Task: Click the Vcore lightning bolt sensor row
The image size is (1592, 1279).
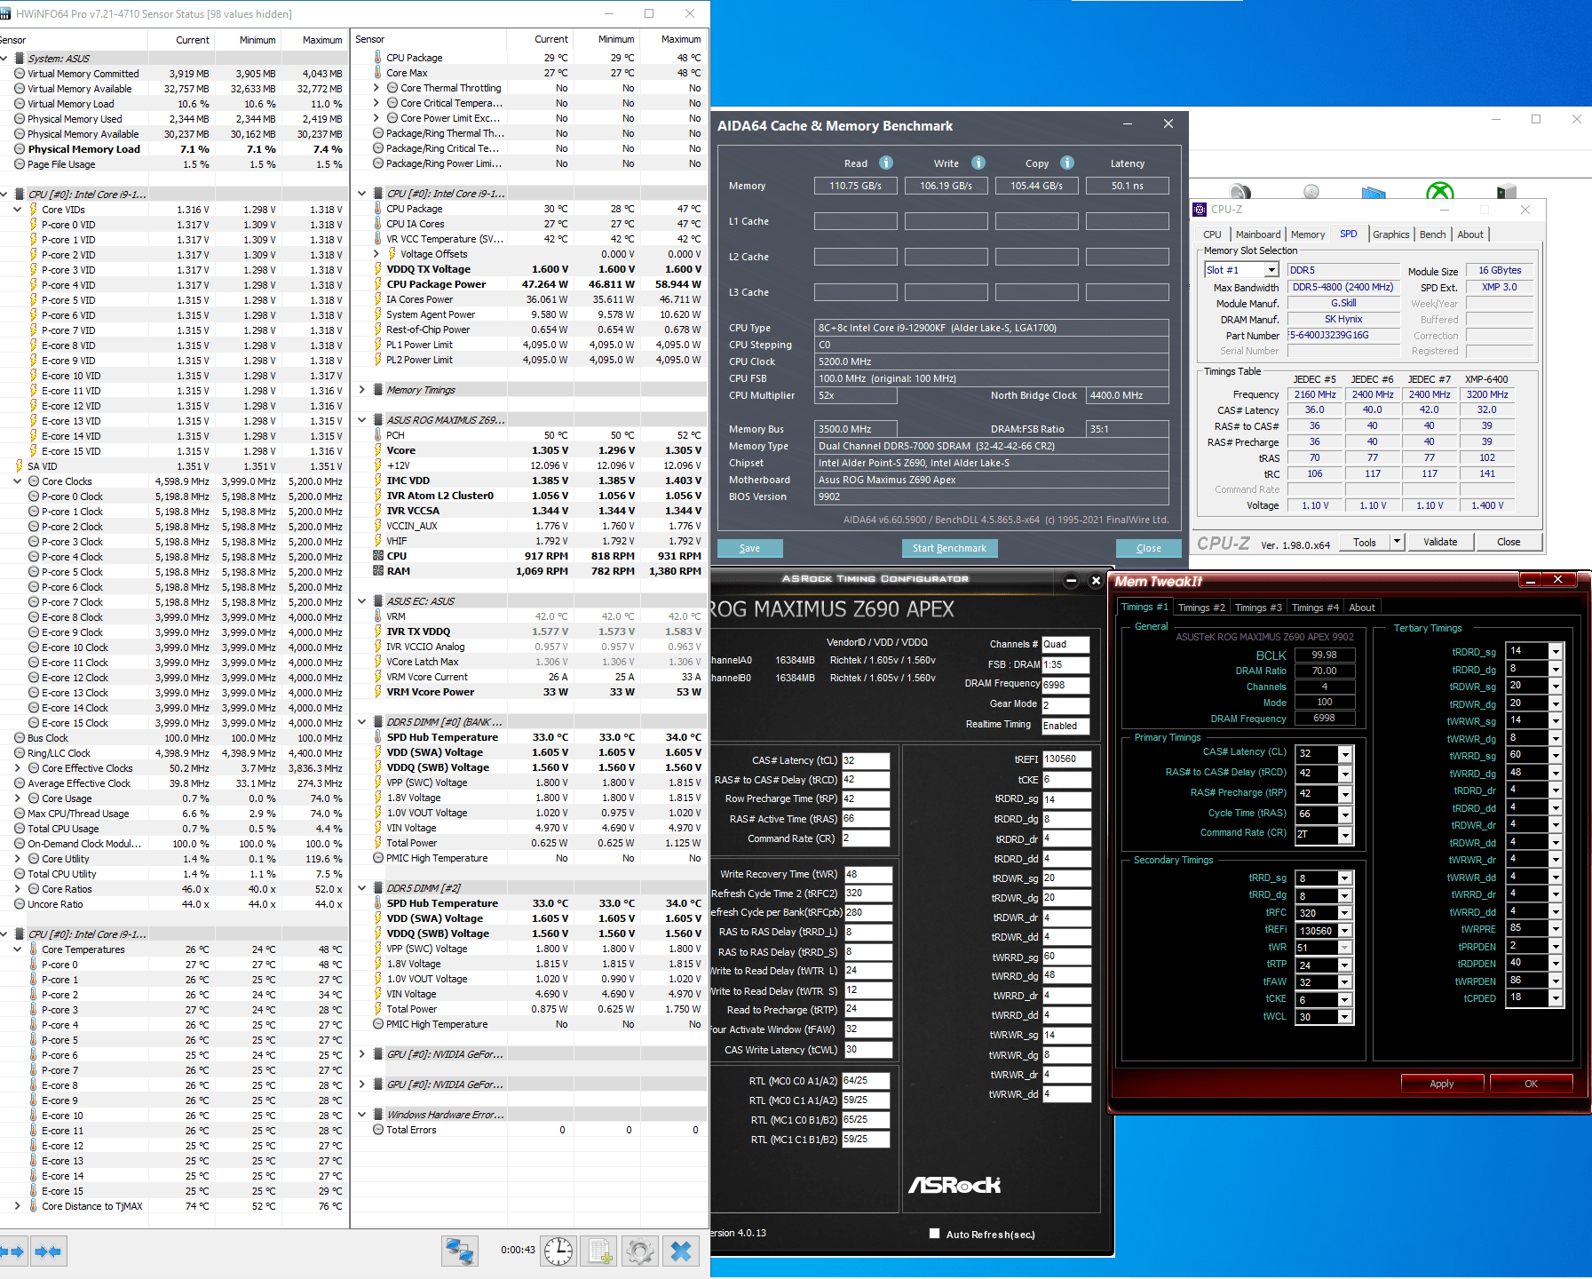Action: (x=529, y=450)
